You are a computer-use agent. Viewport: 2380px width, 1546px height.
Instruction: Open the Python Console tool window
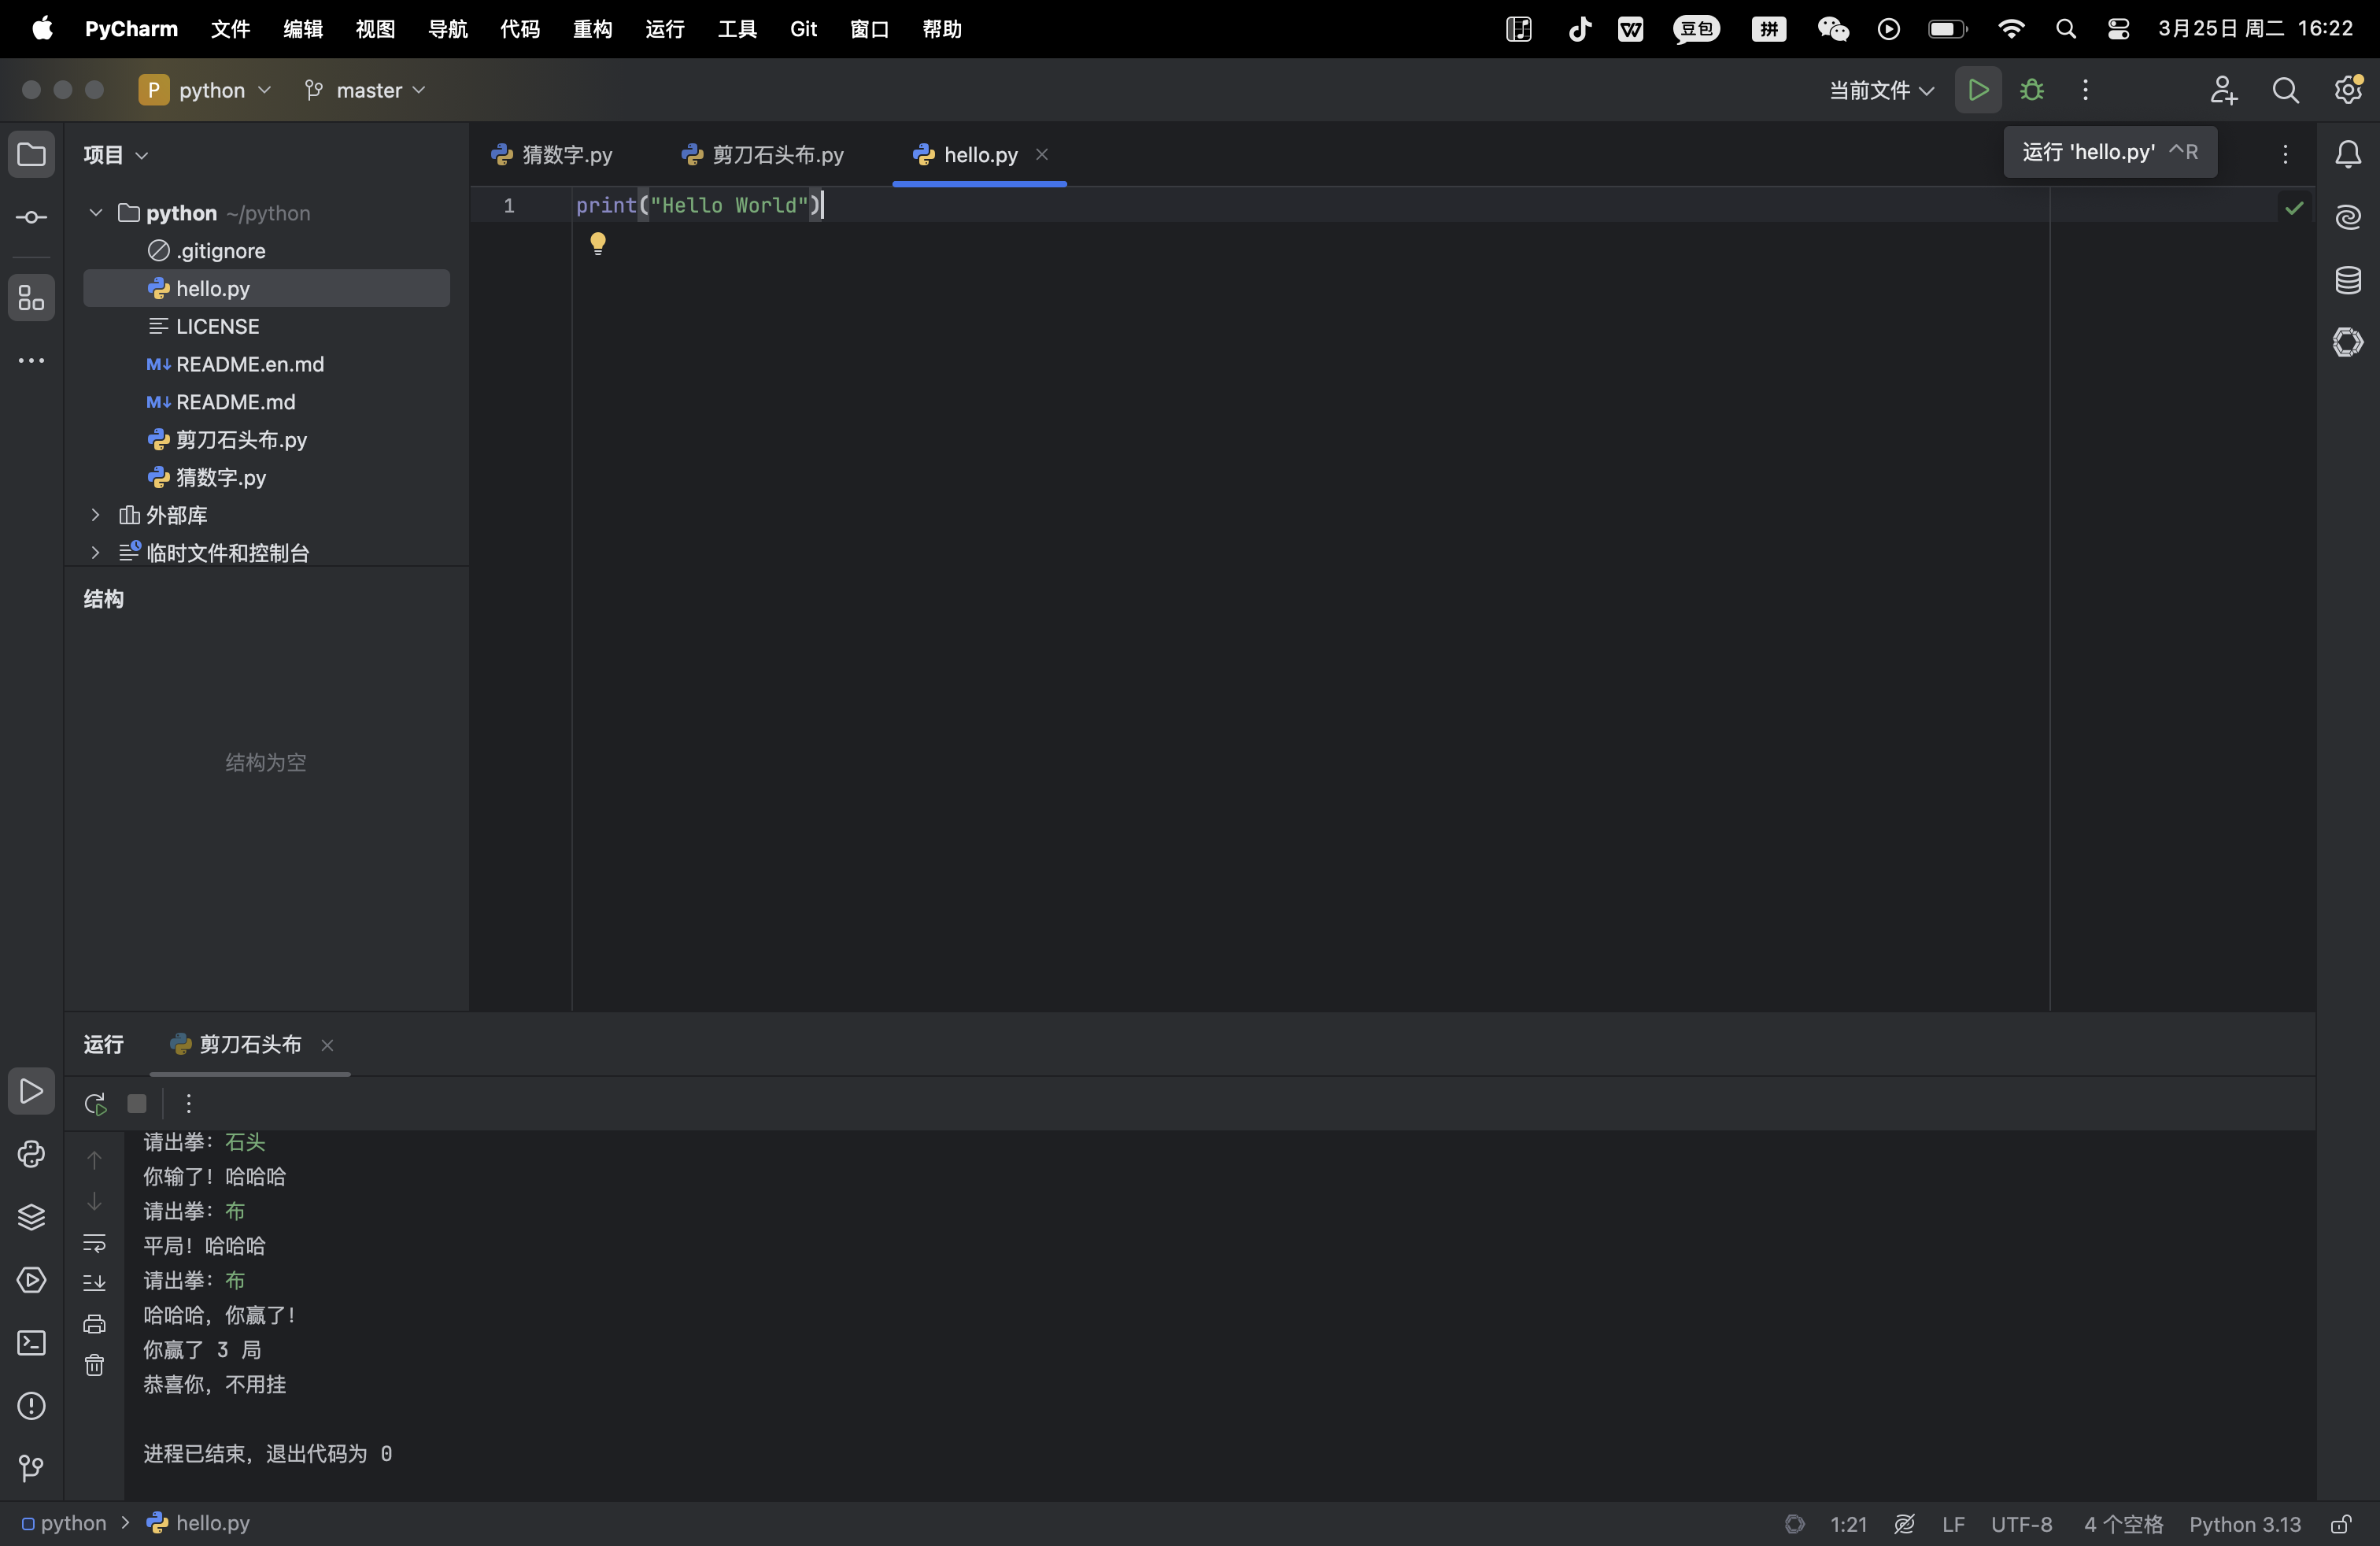click(x=31, y=1154)
